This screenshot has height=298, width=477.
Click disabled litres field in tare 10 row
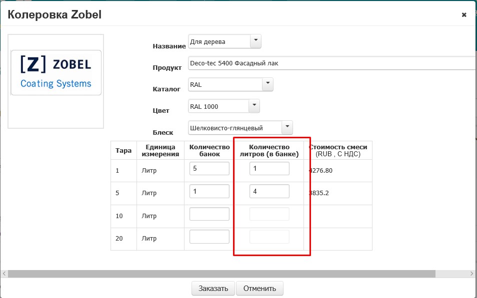(x=269, y=214)
